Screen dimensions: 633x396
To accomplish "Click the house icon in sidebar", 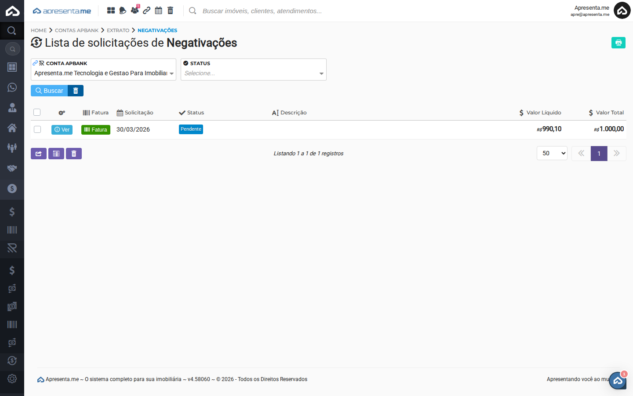I will coord(12,128).
